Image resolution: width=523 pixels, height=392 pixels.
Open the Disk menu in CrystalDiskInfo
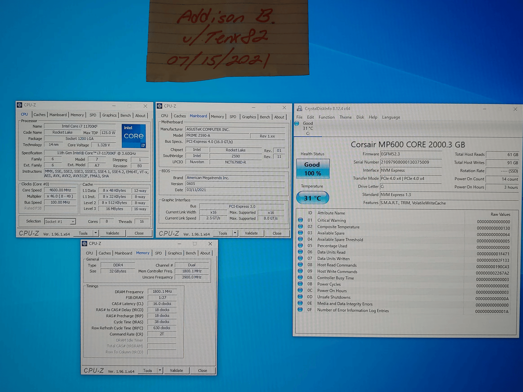tap(360, 117)
